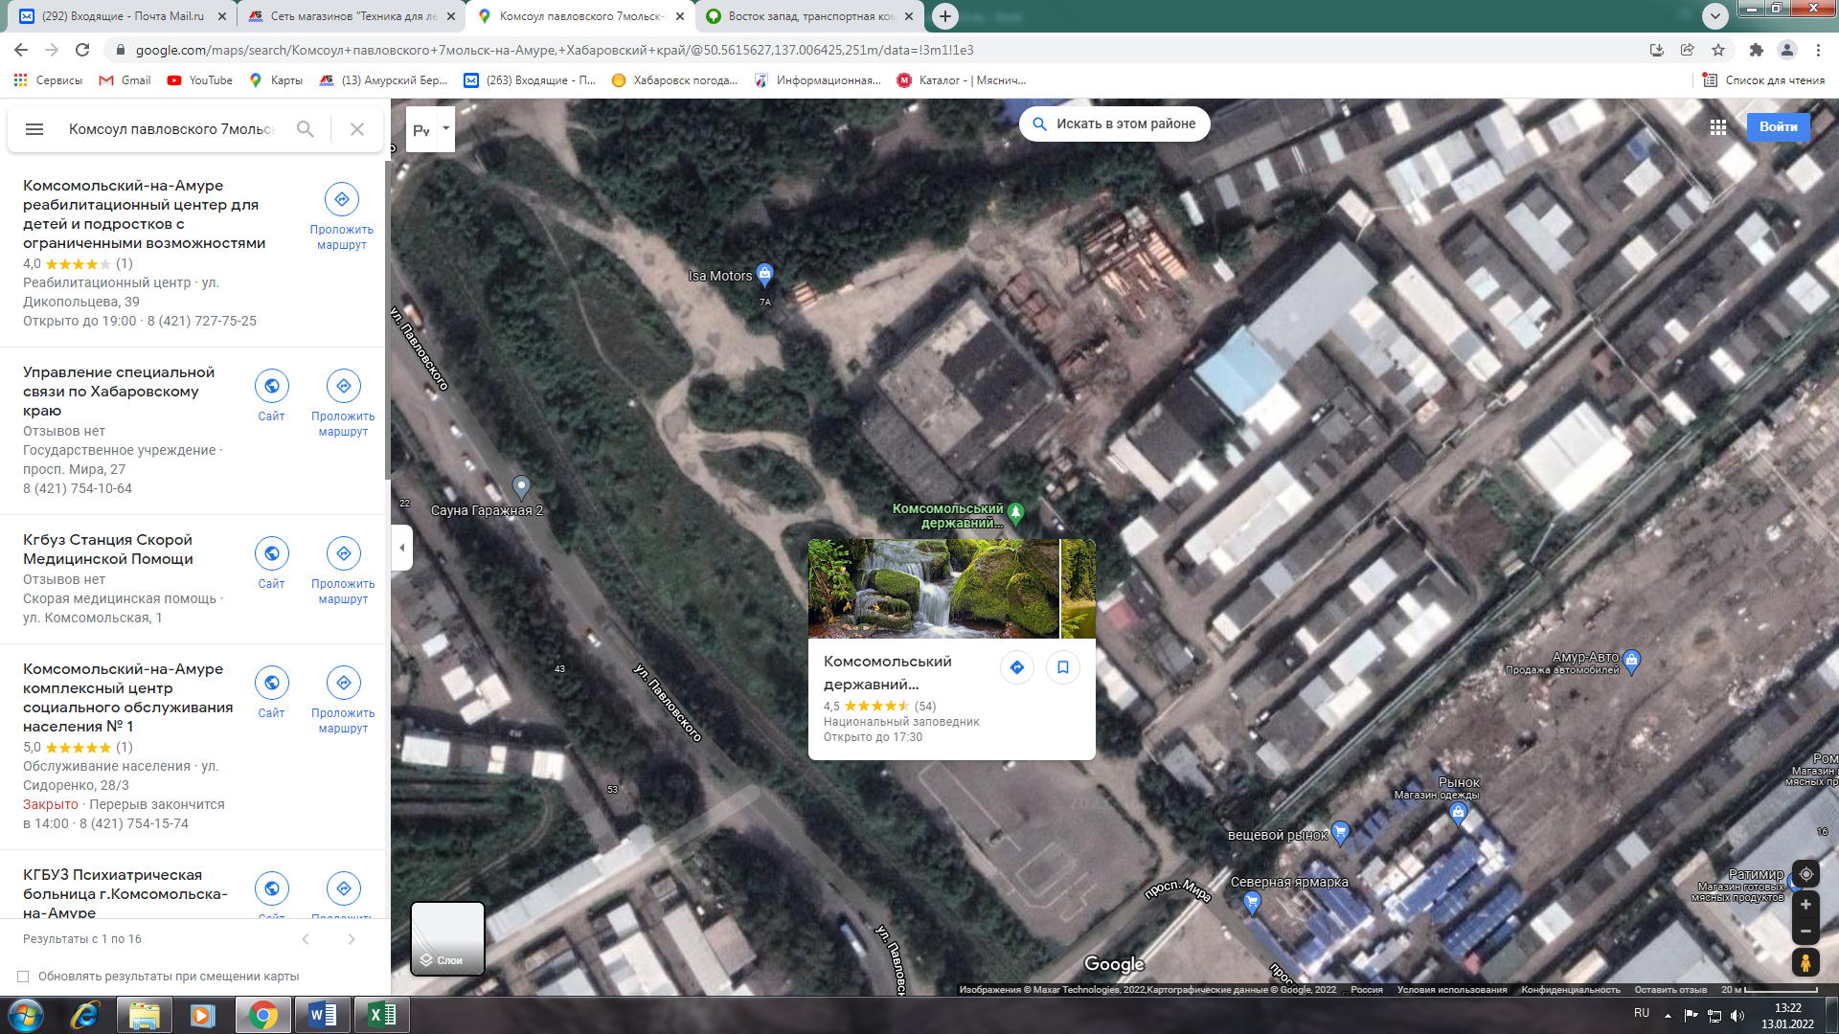Go to next page of results
This screenshot has width=1839, height=1034.
(x=352, y=939)
